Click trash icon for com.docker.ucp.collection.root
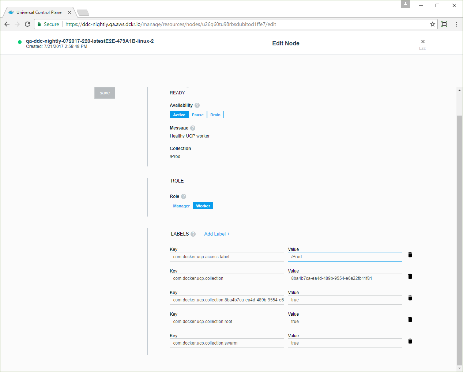 (410, 320)
